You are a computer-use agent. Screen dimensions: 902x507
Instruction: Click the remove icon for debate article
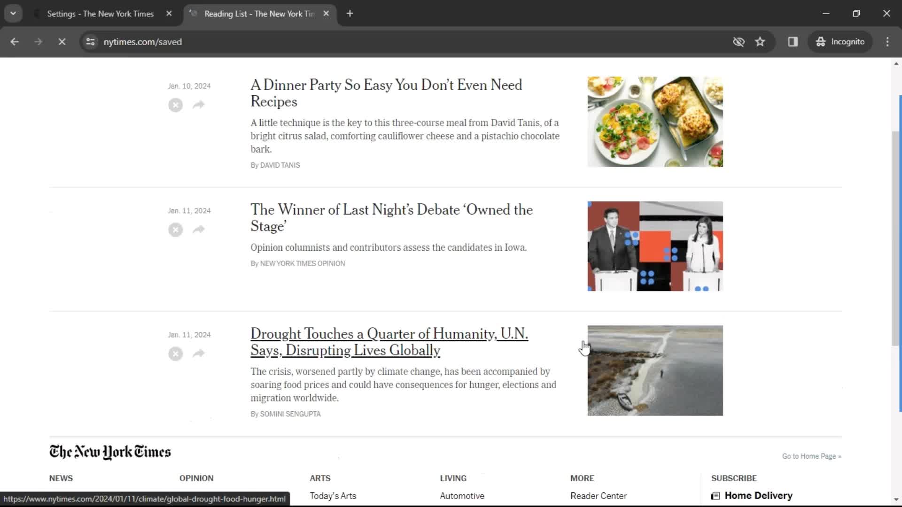pyautogui.click(x=175, y=230)
